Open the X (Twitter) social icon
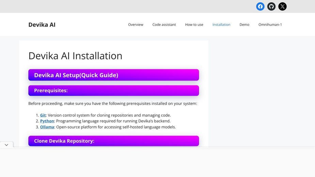315x177 pixels. click(x=282, y=6)
